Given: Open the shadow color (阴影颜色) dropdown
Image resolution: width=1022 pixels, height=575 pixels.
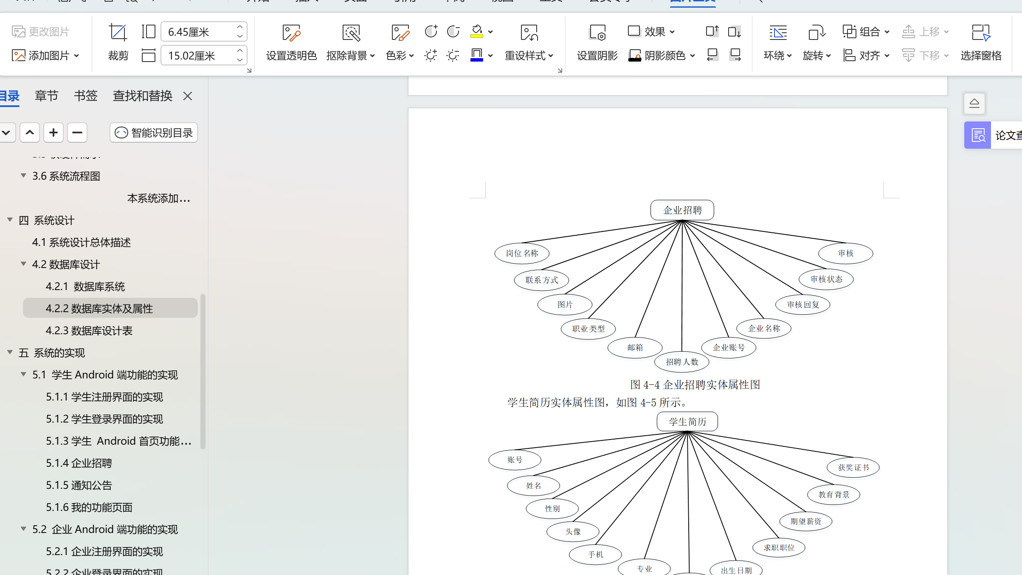Looking at the screenshot, I should pos(693,56).
